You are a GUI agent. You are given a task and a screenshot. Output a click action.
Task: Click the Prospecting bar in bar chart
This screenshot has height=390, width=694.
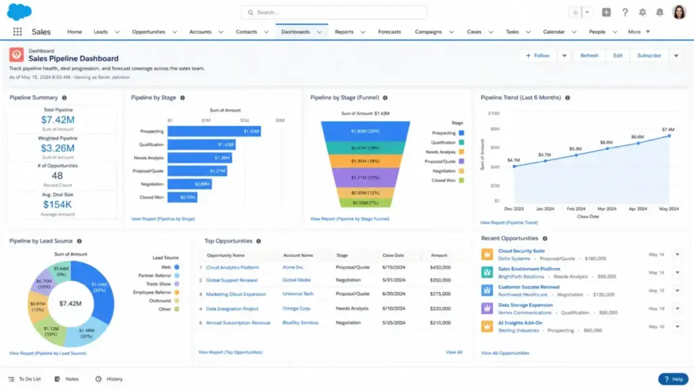pos(214,131)
